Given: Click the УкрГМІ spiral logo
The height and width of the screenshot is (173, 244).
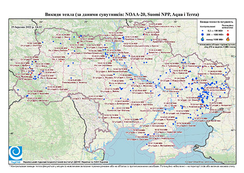Looking at the screenshot, I should (15, 154).
